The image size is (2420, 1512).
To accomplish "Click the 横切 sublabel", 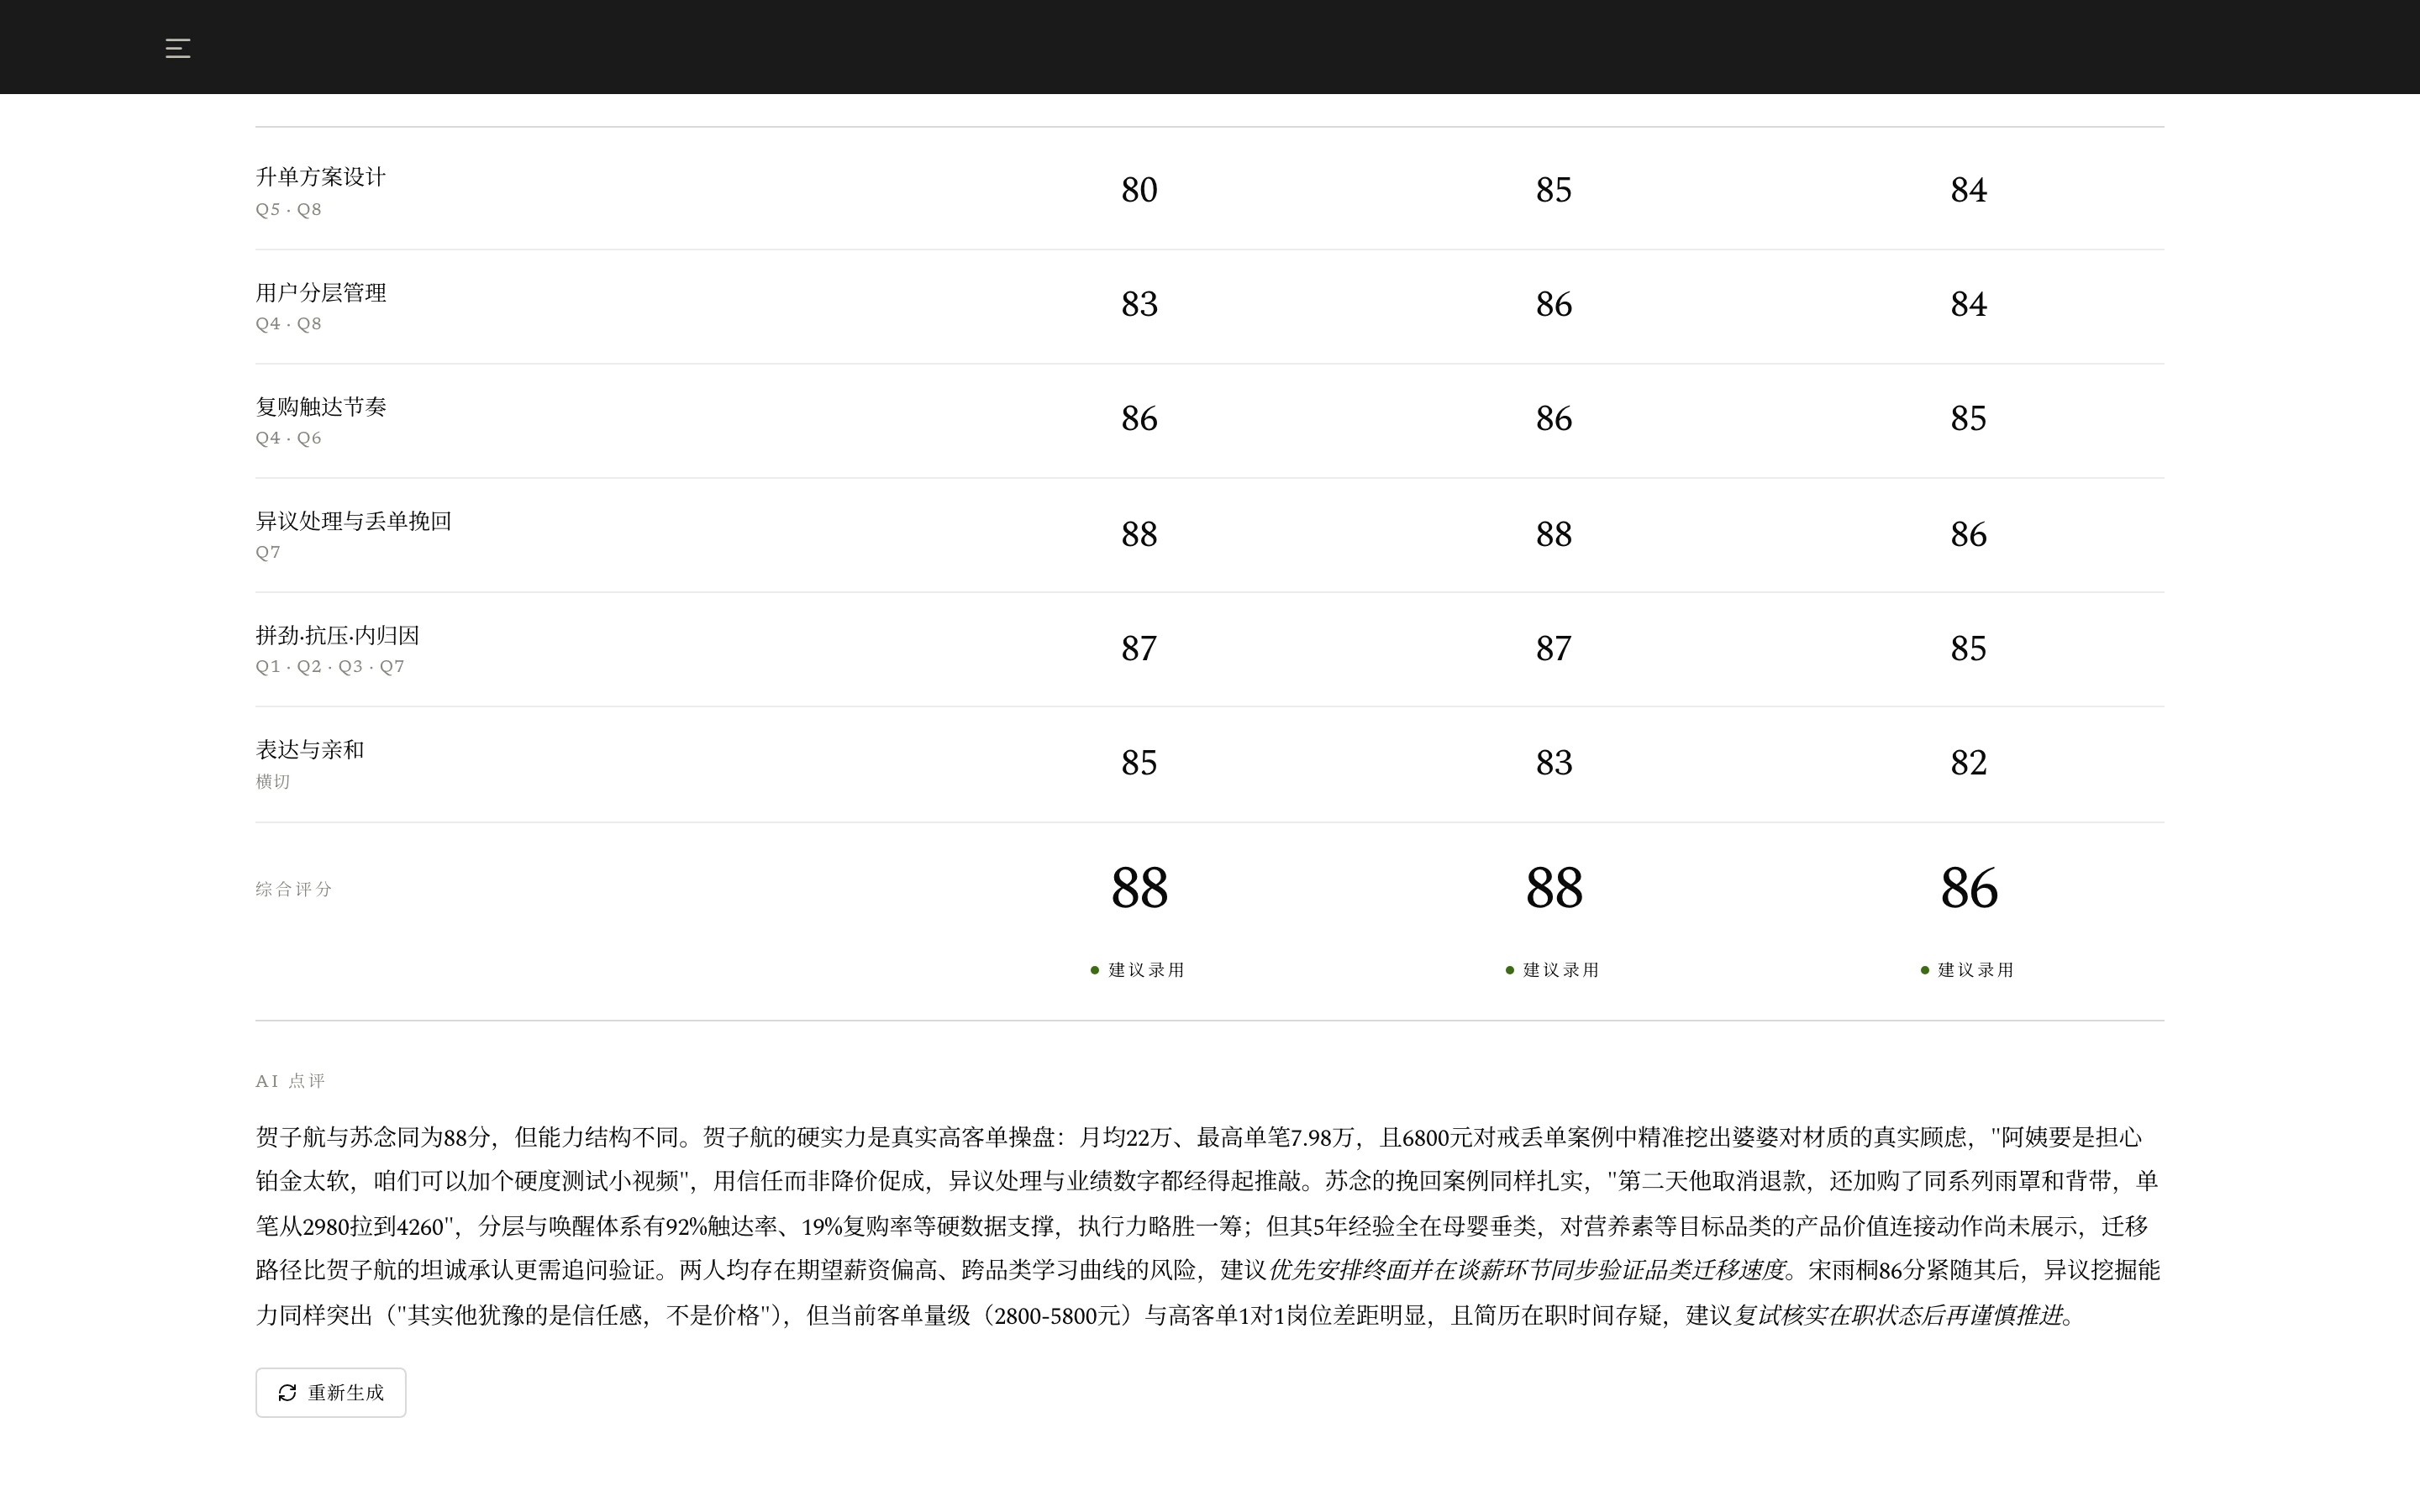I will point(273,781).
